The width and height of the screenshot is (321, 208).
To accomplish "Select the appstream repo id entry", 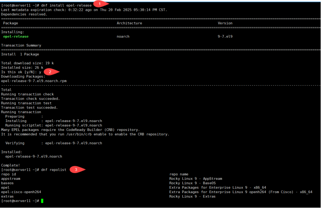I will [x=11, y=179].
